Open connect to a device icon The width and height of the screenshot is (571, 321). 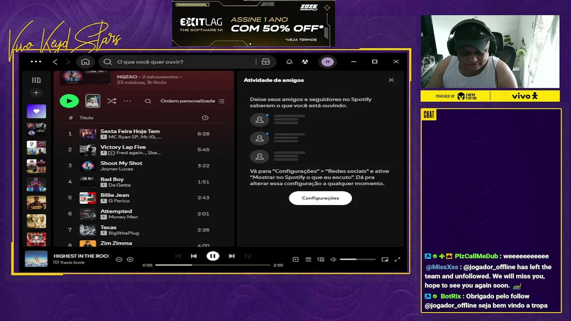pyautogui.click(x=321, y=259)
